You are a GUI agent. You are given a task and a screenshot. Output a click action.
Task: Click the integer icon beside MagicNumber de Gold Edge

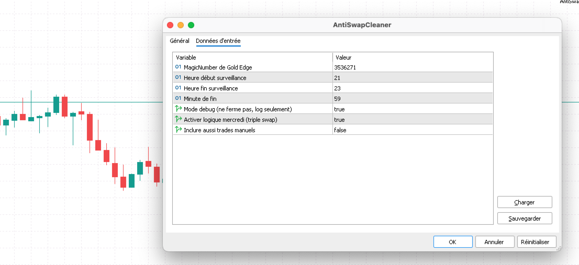pyautogui.click(x=179, y=67)
